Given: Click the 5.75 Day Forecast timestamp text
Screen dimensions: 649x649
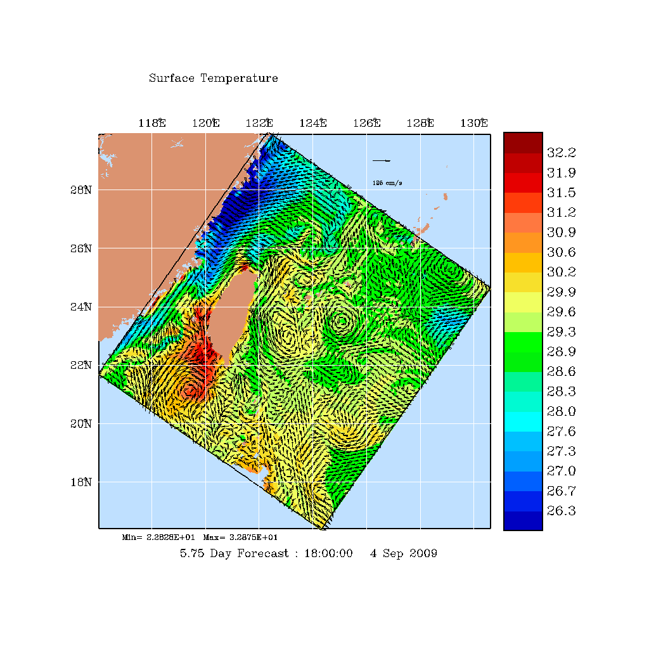Looking at the screenshot, I should coord(309,553).
